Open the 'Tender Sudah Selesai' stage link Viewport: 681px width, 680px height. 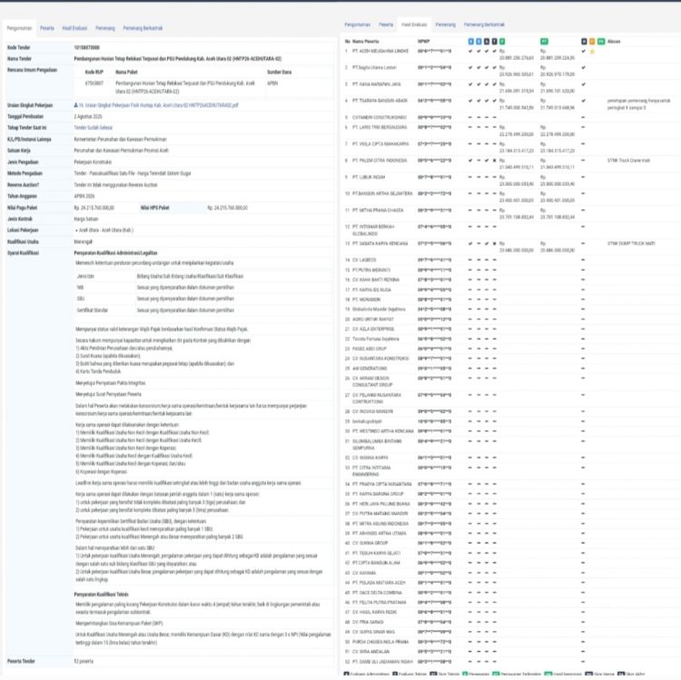93,128
